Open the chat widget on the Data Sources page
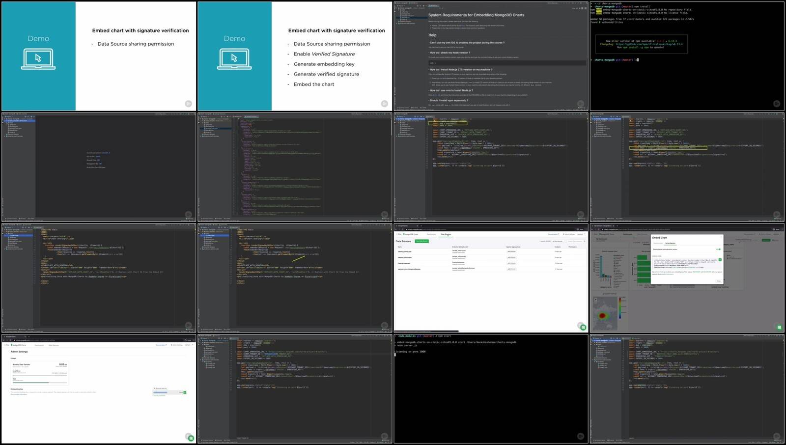The height and width of the screenshot is (445, 786). coord(583,328)
